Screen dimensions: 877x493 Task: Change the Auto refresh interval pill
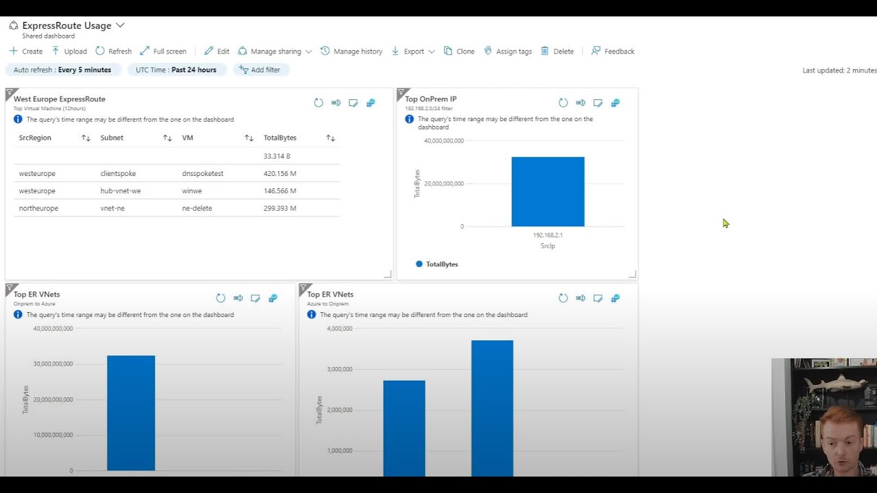tap(63, 70)
